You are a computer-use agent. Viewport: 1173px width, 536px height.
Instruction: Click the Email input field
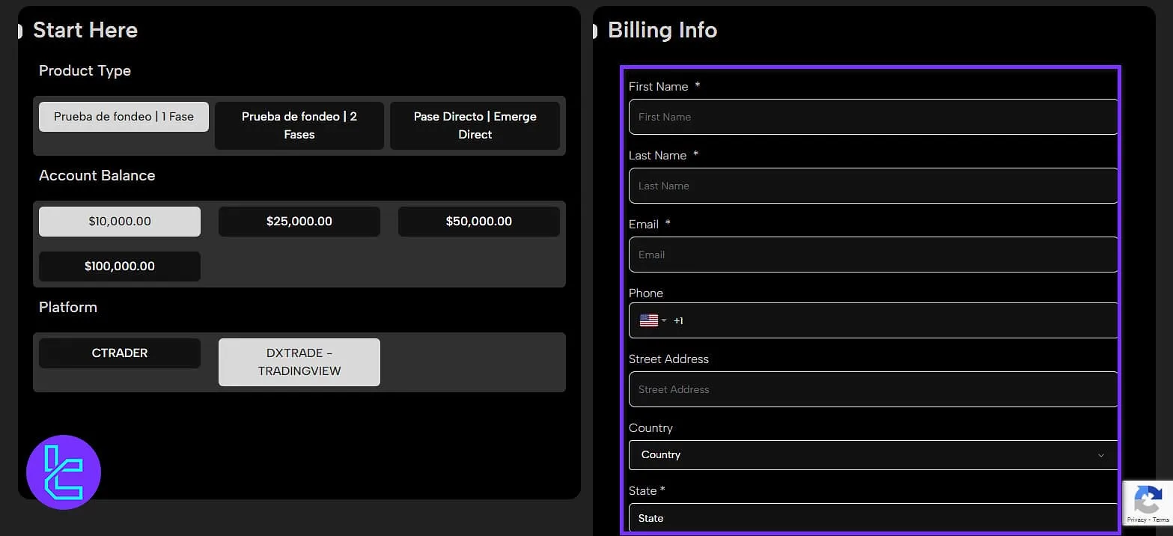pos(872,255)
